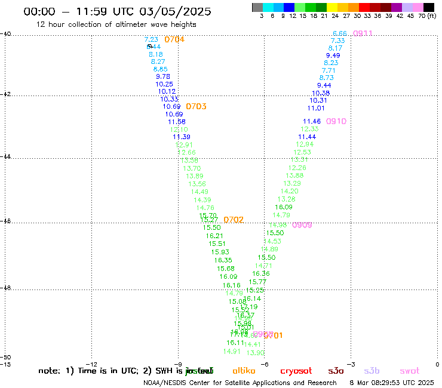
Task: Select the wave height value 12.10
Action: 179,130
